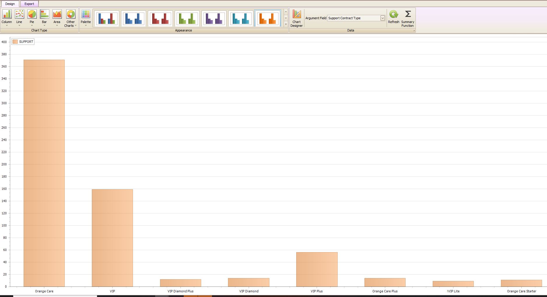Expand the Bar chart dropdown arrow
The height and width of the screenshot is (297, 547).
pyautogui.click(x=44, y=26)
